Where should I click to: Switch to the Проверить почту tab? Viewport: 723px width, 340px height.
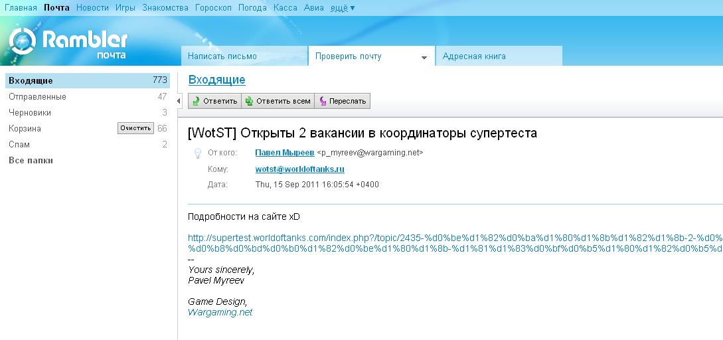(372, 56)
